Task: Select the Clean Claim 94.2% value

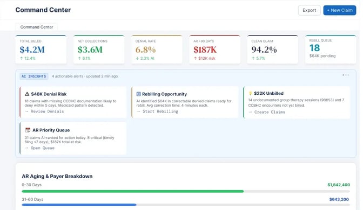Action: point(264,50)
